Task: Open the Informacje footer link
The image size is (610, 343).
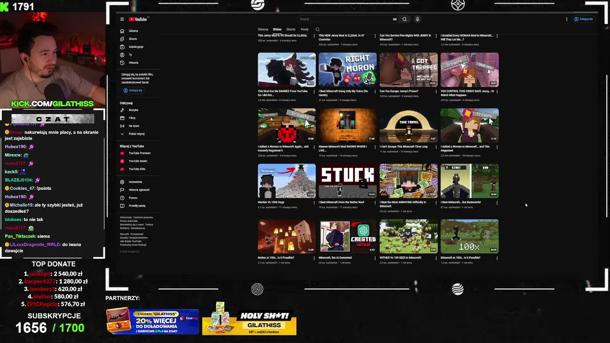Action: tap(126, 218)
